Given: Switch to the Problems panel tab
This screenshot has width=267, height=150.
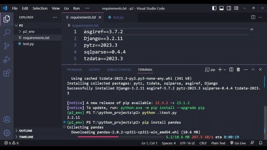Looking at the screenshot, I should 74,70.
